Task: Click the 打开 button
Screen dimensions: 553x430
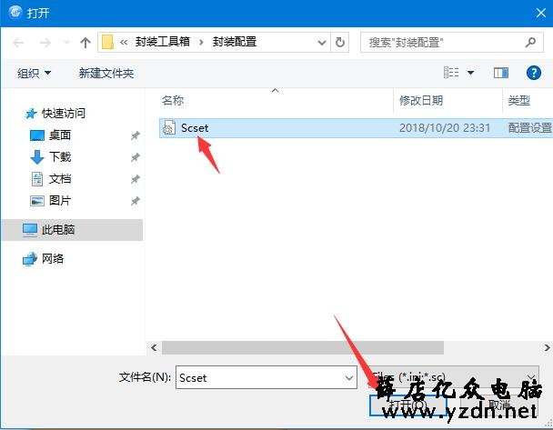Action: click(x=408, y=405)
